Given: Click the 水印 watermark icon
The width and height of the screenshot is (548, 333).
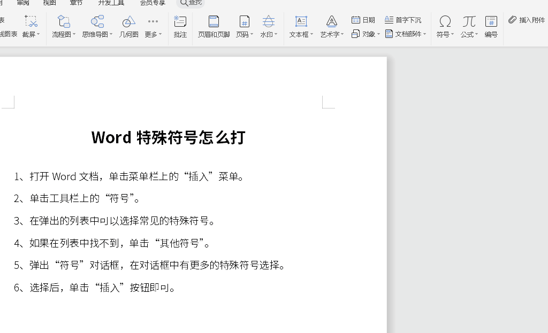Looking at the screenshot, I should (x=269, y=21).
